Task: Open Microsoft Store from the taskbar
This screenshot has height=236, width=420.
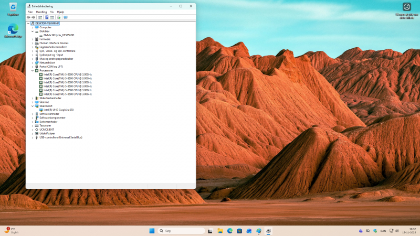Action: pos(239,231)
